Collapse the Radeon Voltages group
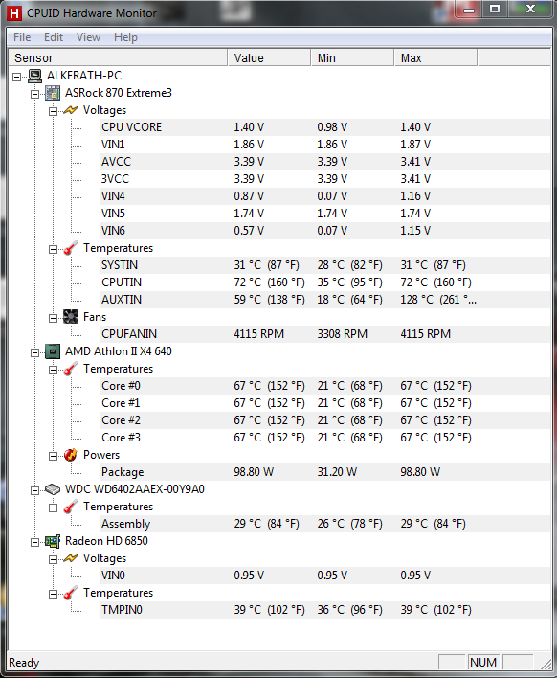The width and height of the screenshot is (557, 678). (53, 559)
